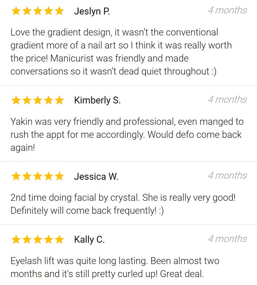Select reviewer name Kally C.
This screenshot has width=257, height=285.
tap(90, 239)
